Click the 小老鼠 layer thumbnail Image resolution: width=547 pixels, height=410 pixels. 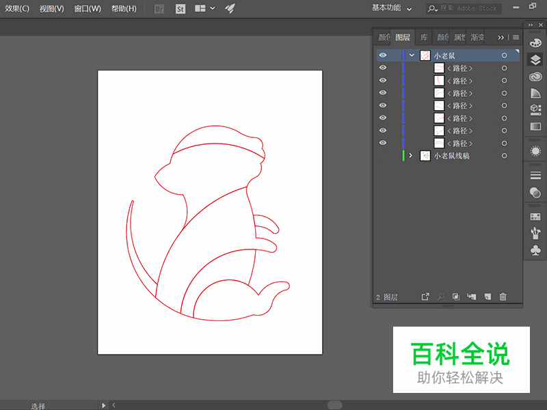coord(425,55)
